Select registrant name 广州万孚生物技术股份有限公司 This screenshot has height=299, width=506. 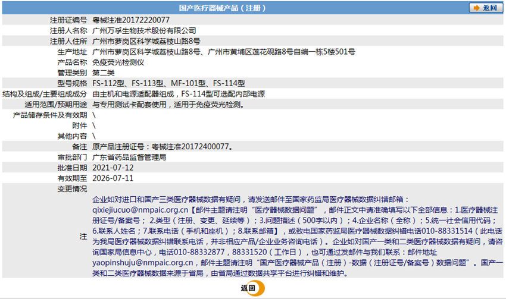144,30
